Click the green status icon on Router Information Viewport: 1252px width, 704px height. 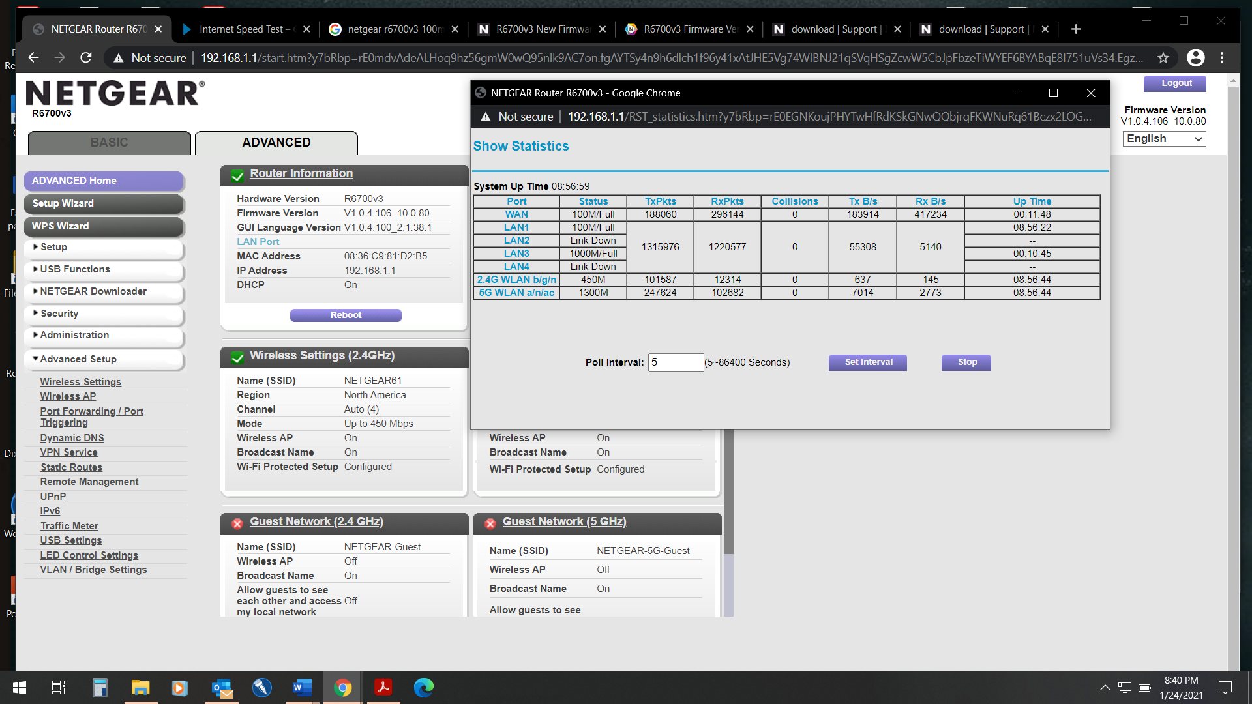237,175
